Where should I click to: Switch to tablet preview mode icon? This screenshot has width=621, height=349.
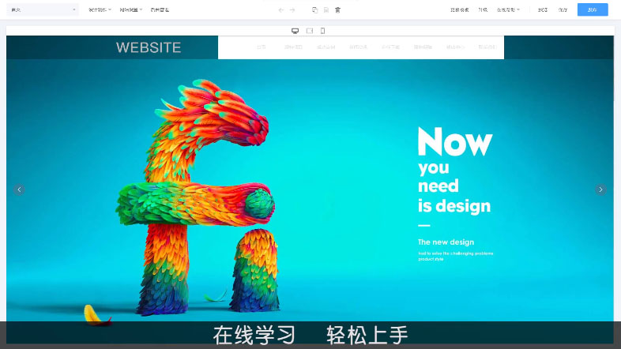[x=310, y=31]
